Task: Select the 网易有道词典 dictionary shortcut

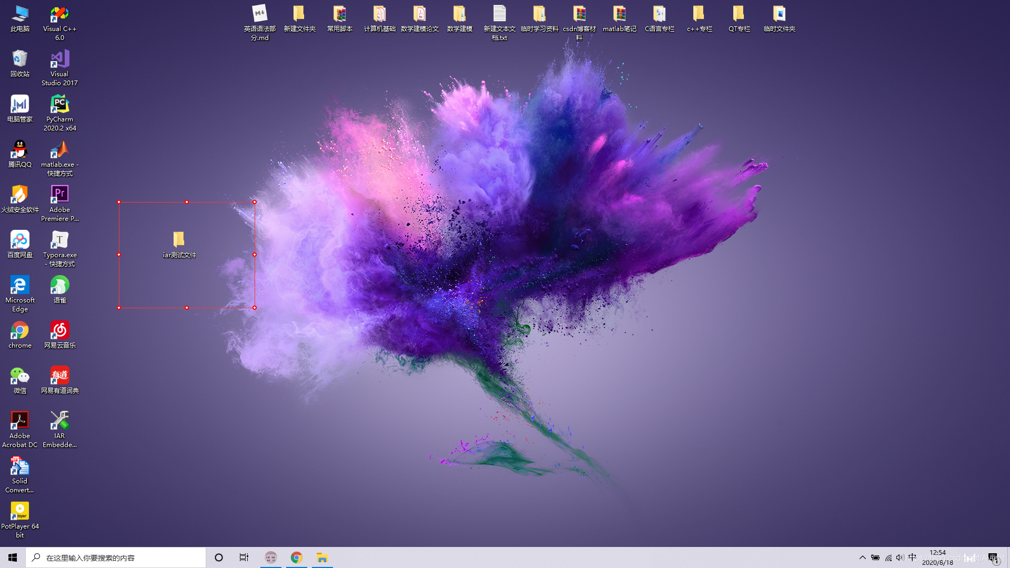Action: [x=60, y=380]
